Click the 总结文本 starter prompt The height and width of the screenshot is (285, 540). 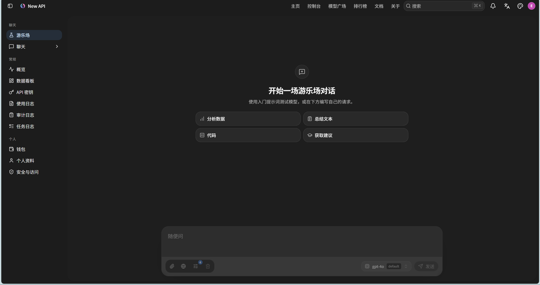point(356,119)
